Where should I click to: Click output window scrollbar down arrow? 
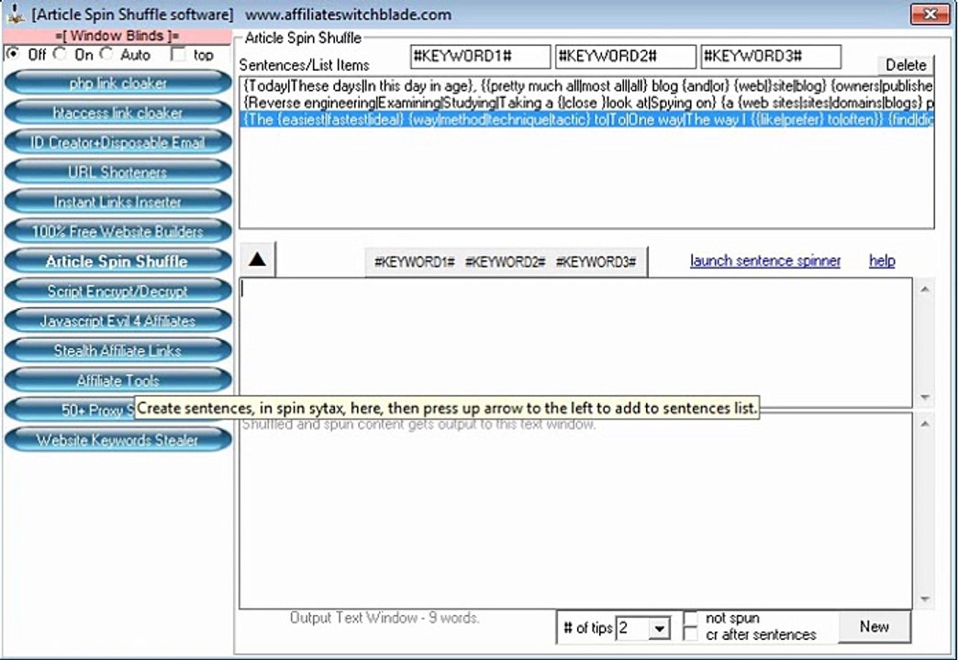pos(925,599)
